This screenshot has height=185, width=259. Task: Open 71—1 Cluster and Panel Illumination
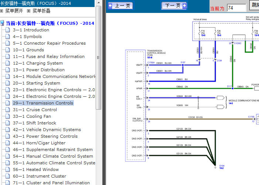pos(51,183)
